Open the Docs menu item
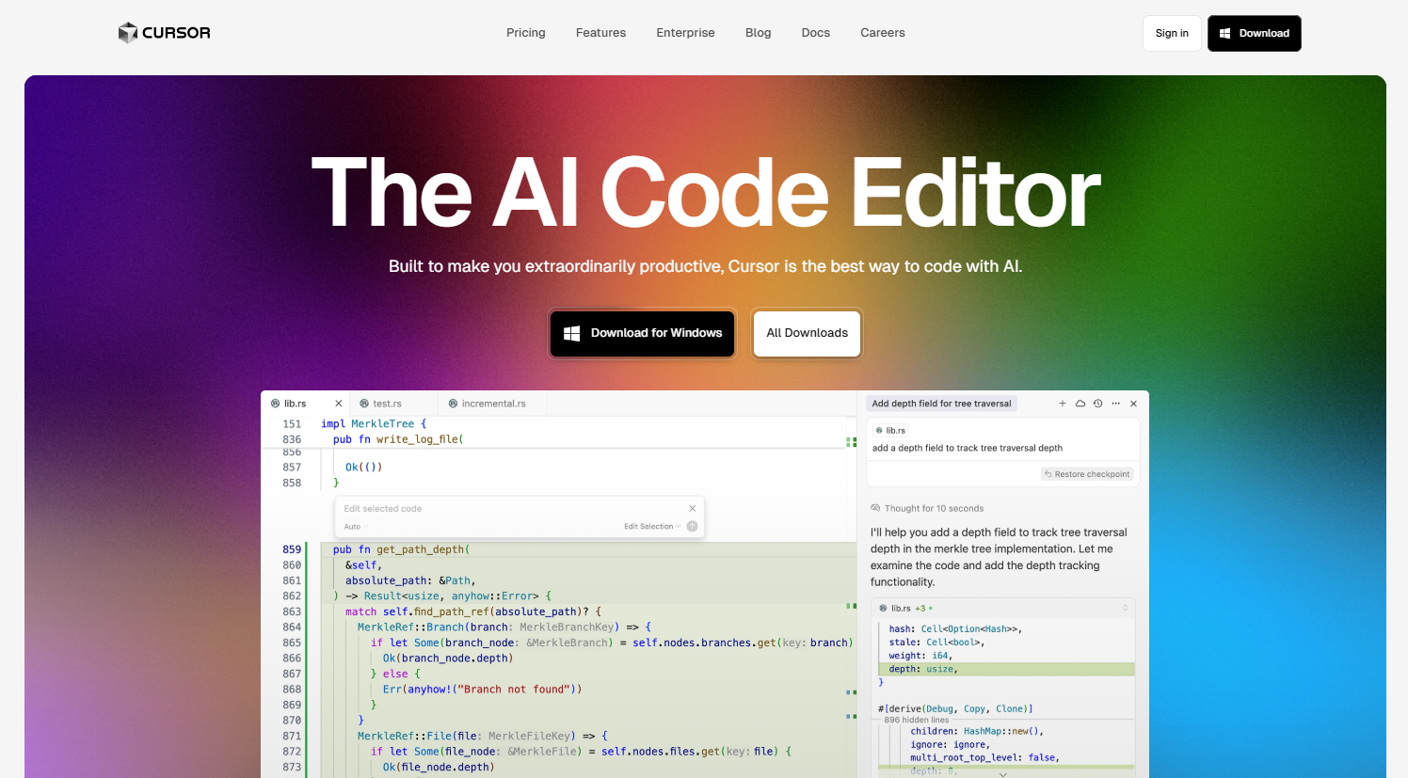The image size is (1408, 778). [815, 32]
